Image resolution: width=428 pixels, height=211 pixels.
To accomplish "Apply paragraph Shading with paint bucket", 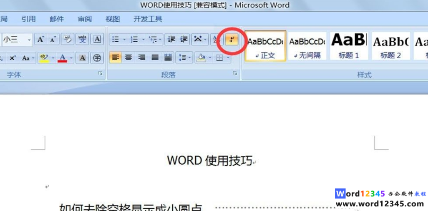I will coord(201,57).
